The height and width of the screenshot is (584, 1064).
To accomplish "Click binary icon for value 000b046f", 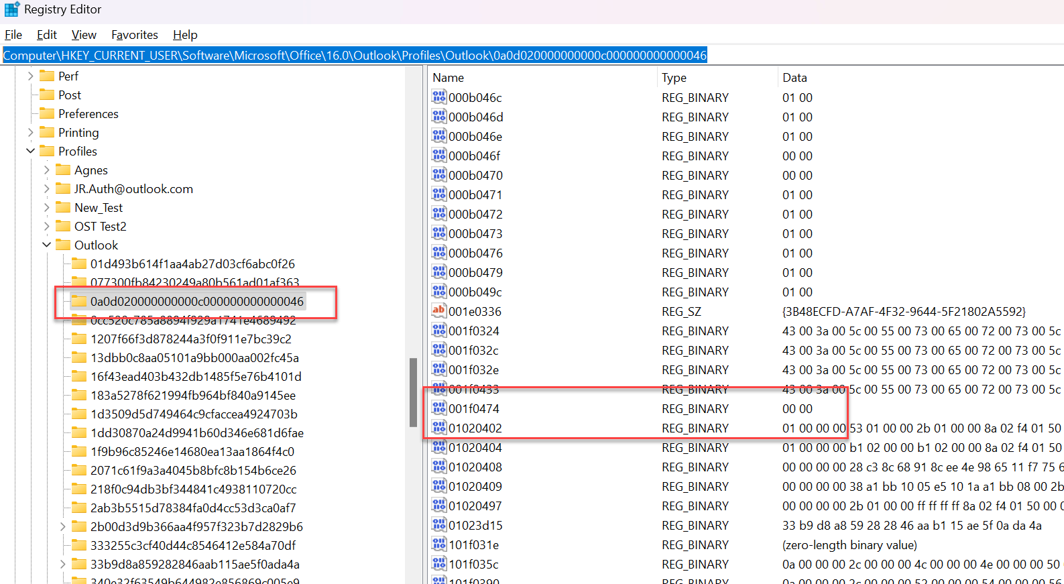I will [x=439, y=156].
